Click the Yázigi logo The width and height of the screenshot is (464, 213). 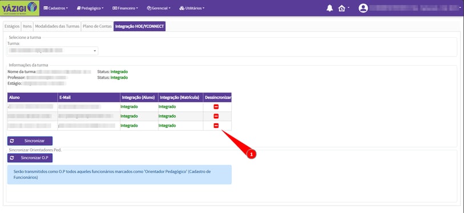(20, 9)
